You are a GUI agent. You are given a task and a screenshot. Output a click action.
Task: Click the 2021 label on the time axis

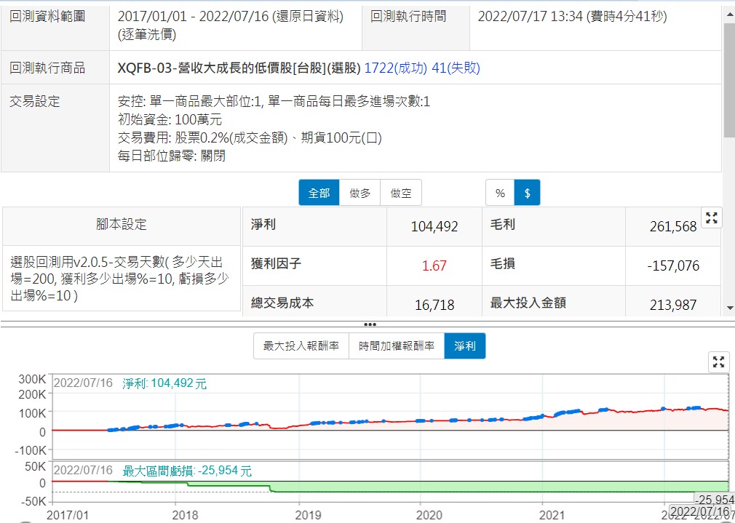[x=552, y=514]
